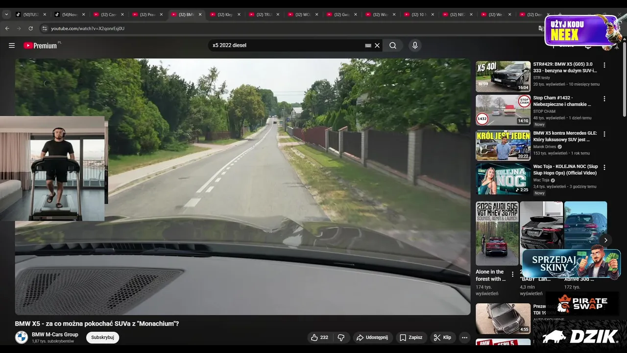Viewport: 627px width, 353px height.
Task: Open Stop Cham #1432 video title
Action: click(x=562, y=101)
